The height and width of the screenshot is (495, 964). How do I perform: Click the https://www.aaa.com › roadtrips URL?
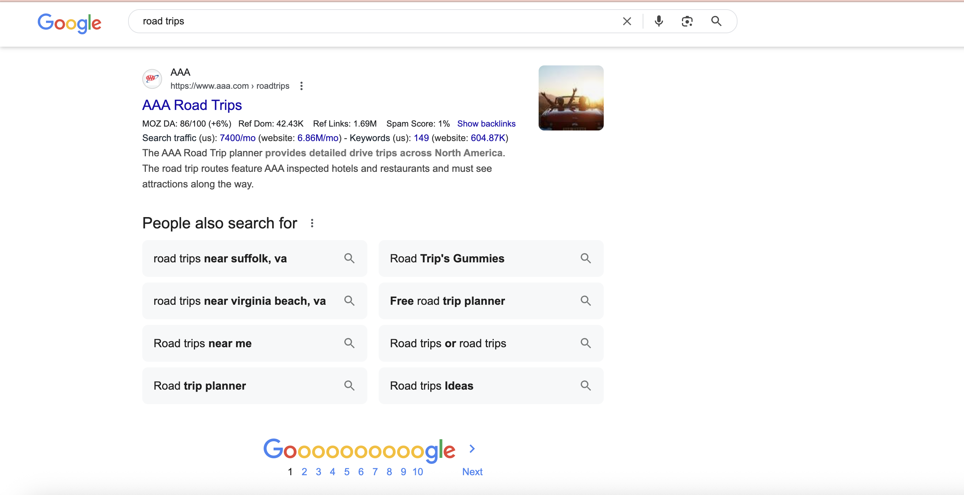[x=230, y=86]
